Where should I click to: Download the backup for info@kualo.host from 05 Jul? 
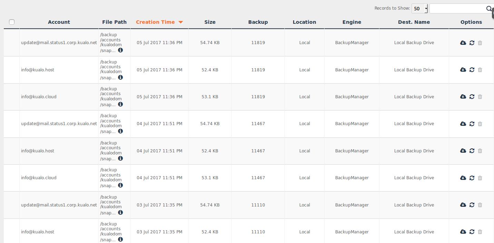463,70
